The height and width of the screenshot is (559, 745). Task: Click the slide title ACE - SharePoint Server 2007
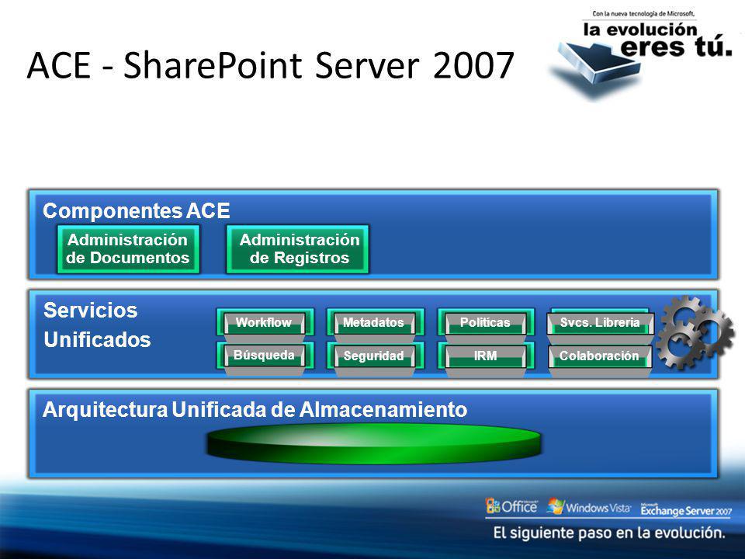tap(270, 65)
